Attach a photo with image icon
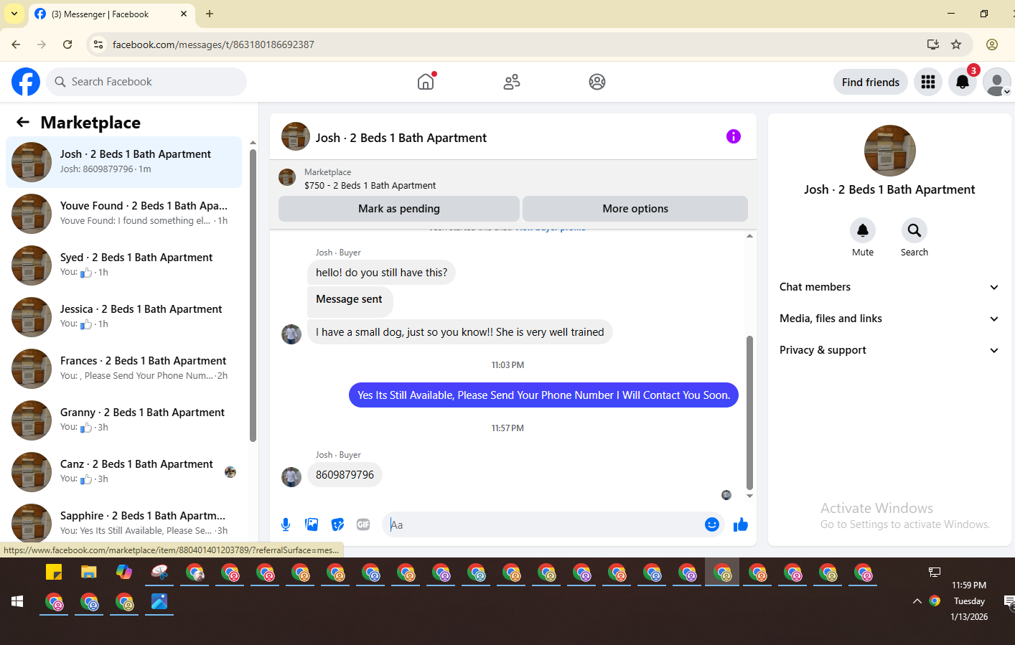This screenshot has height=645, width=1015. pyautogui.click(x=312, y=524)
